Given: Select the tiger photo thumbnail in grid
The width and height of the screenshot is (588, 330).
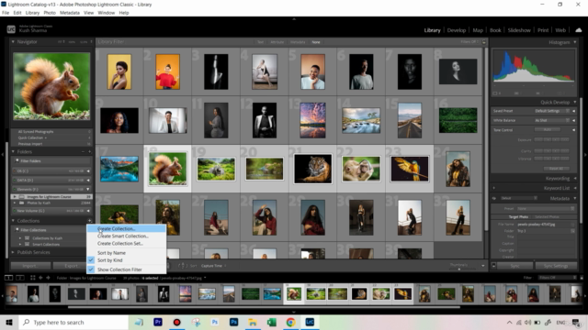Looking at the screenshot, I should pyautogui.click(x=312, y=169).
